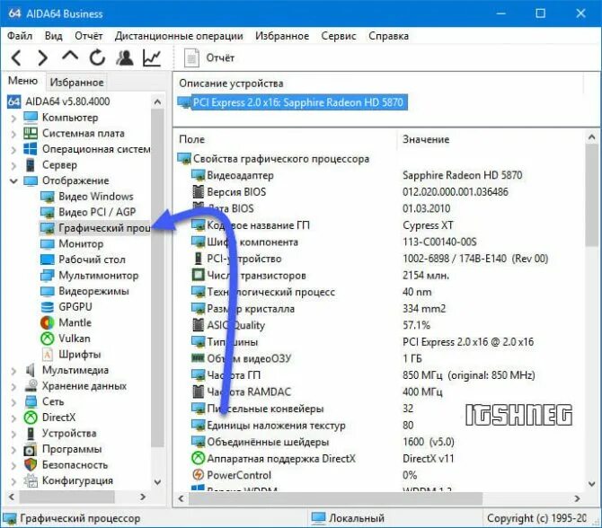
Task: Click the Мультимедиа speaker icon
Action: tap(31, 370)
